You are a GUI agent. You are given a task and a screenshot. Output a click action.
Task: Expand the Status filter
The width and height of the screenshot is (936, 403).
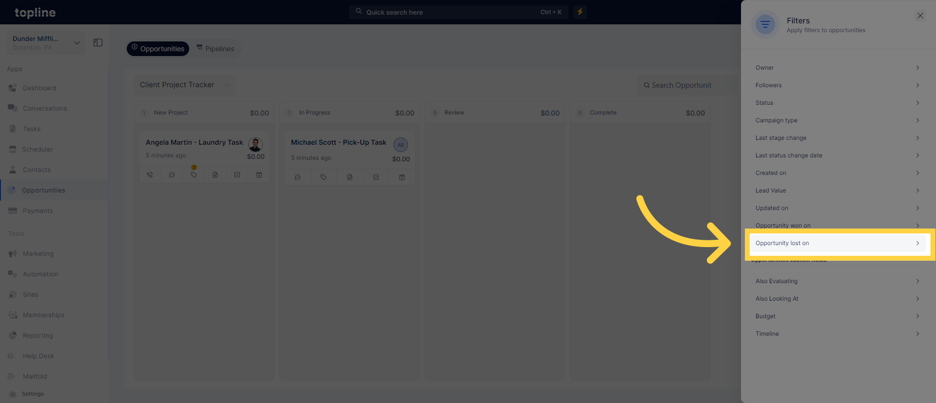point(838,103)
